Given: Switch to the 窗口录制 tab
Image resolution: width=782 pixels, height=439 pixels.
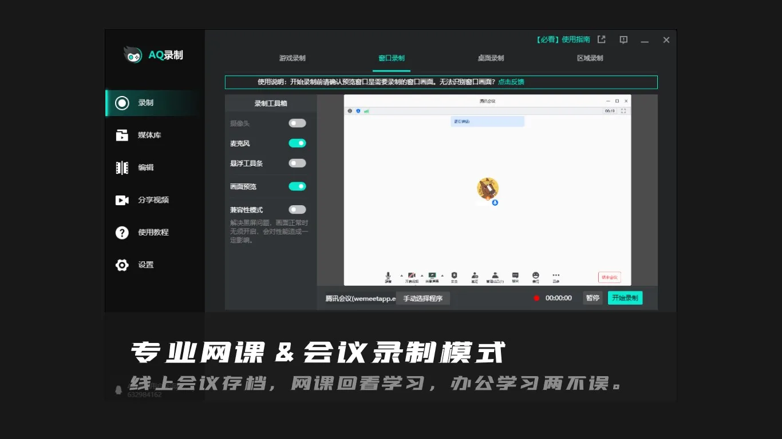Looking at the screenshot, I should point(392,58).
